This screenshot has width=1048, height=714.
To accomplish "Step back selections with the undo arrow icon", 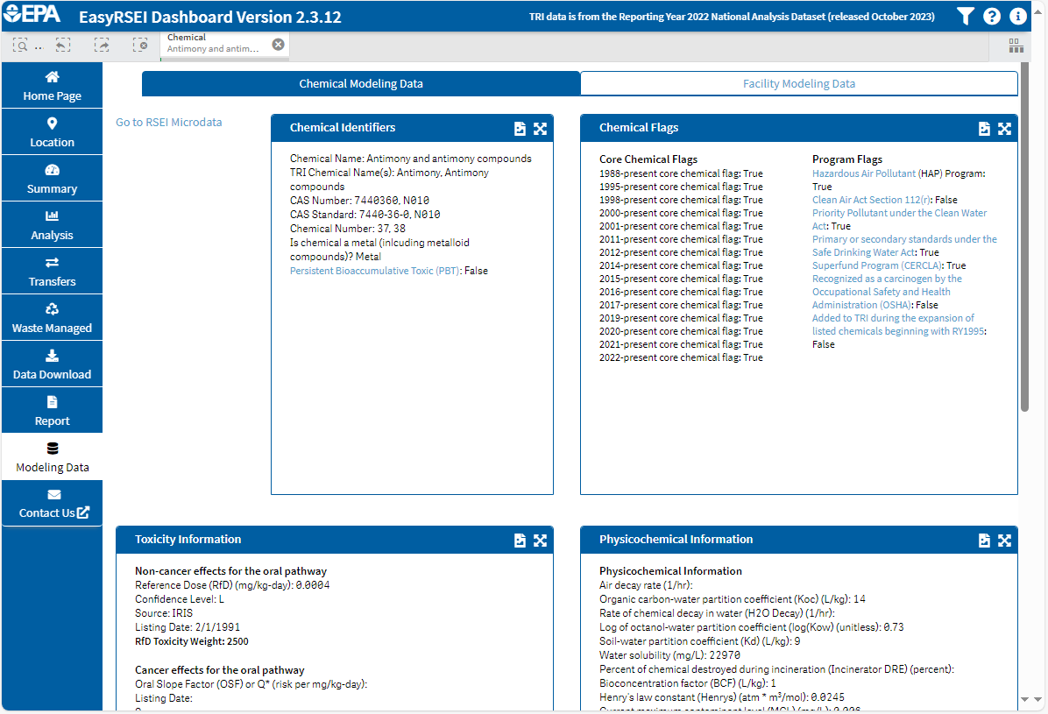I will coord(62,45).
